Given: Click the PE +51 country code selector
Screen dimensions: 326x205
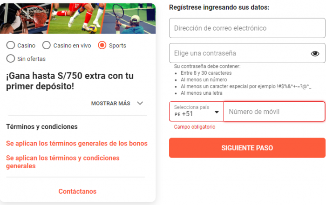Looking at the screenshot, I should point(197,112).
